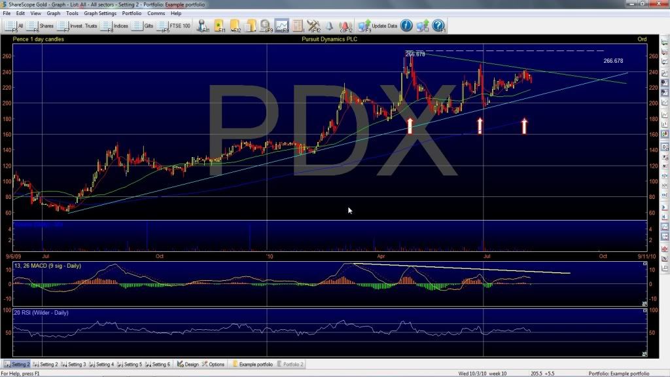Click the blue information icon
Screen dimensions: 670x377
tap(406, 26)
